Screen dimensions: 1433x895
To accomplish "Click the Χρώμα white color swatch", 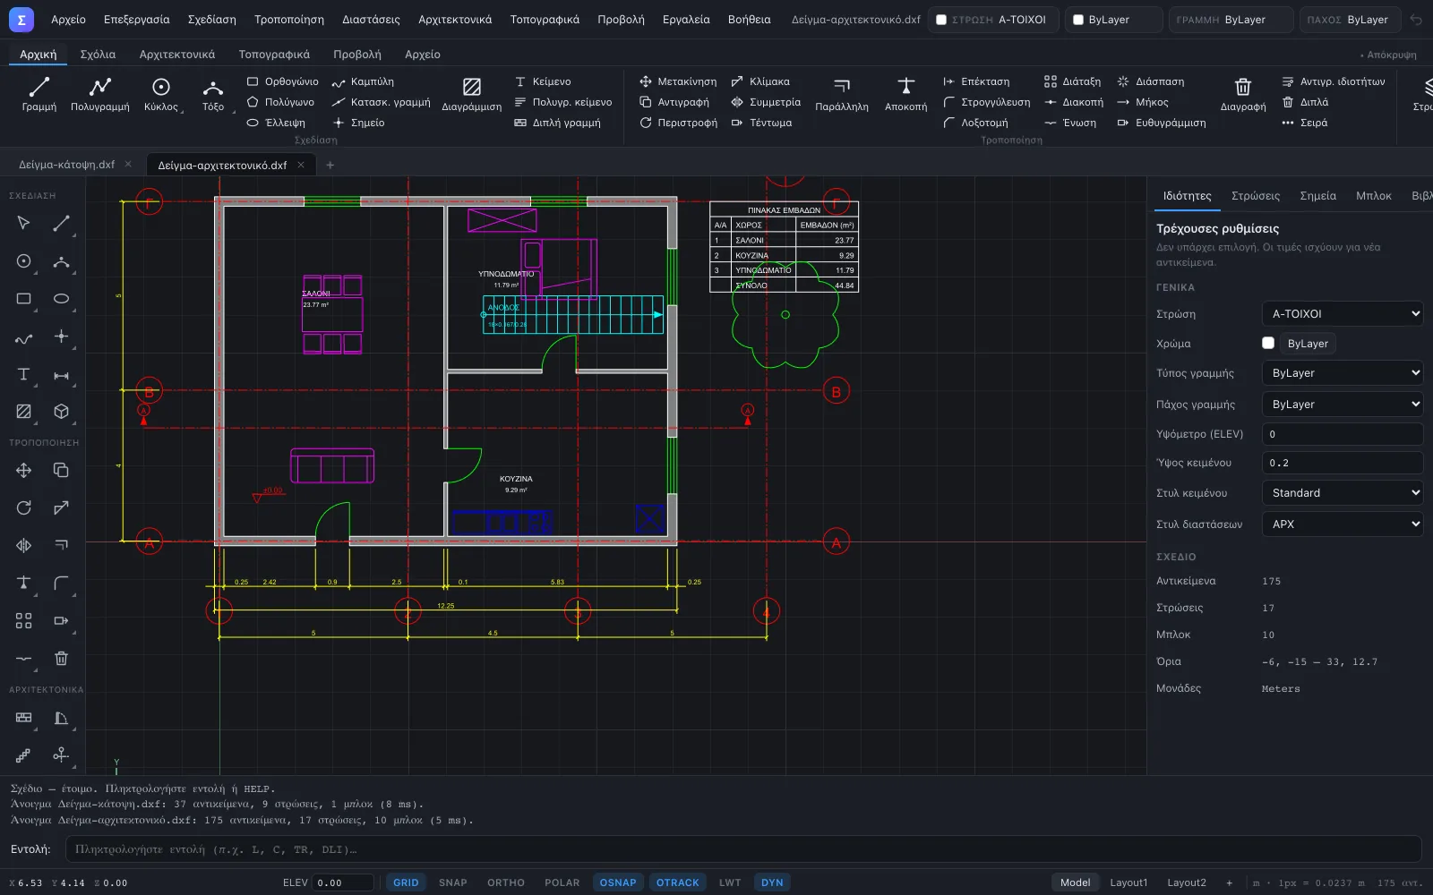I will 1268,343.
